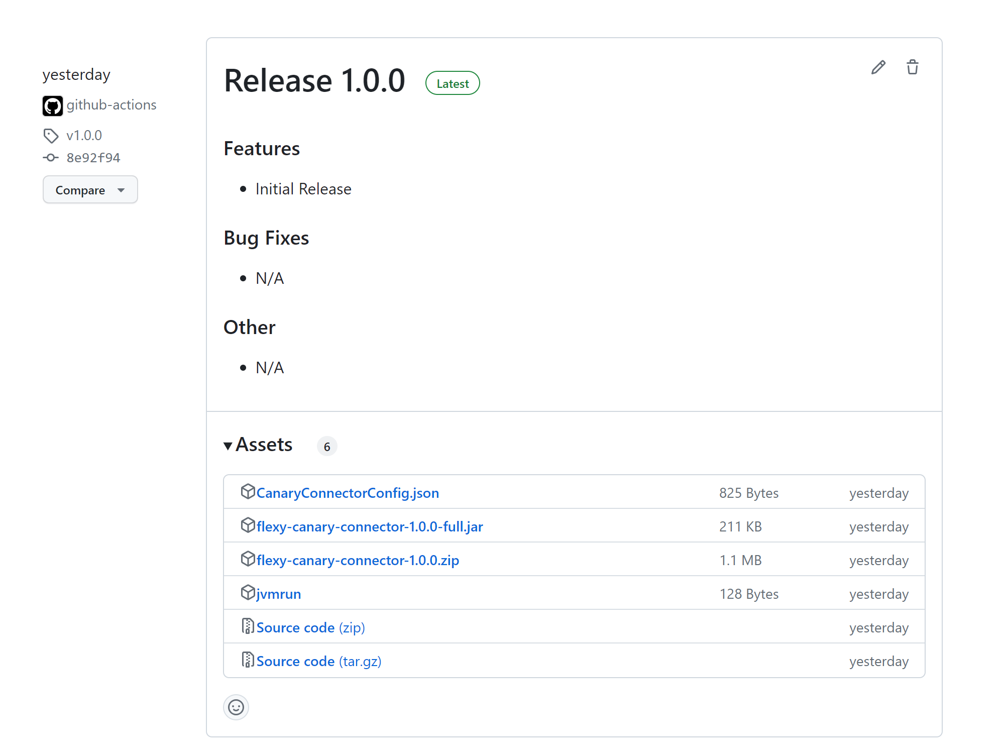Click the asset package icon for flexy-canary-connector-1.0.0-full.jar

[x=248, y=526]
